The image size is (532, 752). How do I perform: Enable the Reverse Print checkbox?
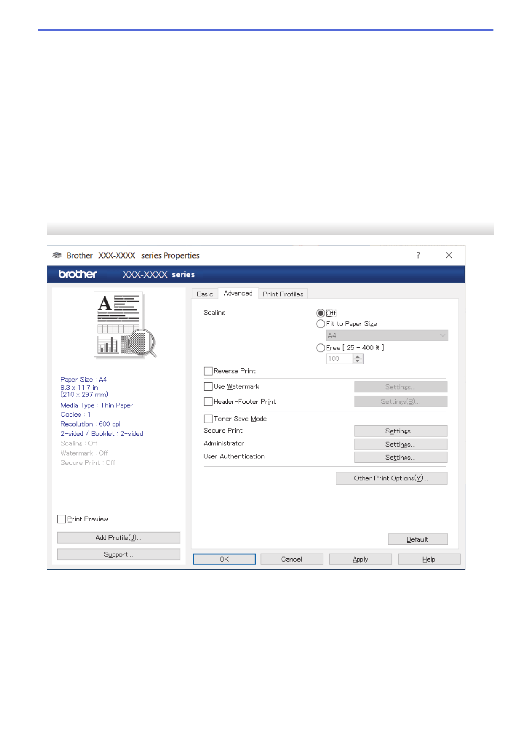point(208,371)
